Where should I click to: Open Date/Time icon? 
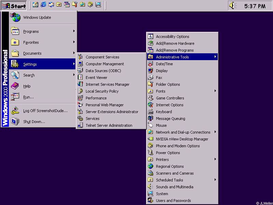coord(150,64)
